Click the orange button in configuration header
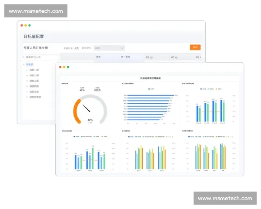The height and width of the screenshot is (209, 261). coord(195,47)
